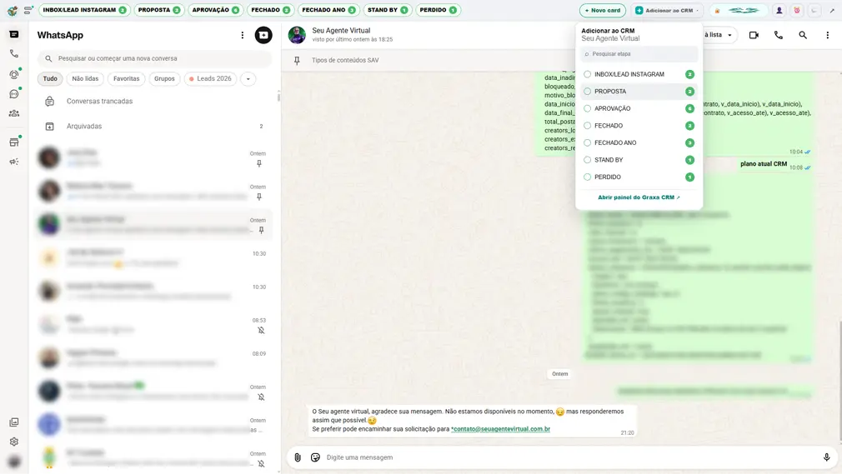Select the PERDIDO stage radio

click(x=587, y=177)
